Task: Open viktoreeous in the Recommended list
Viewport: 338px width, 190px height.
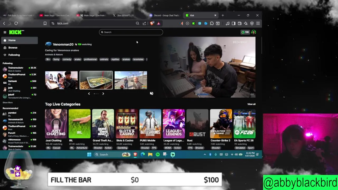Action: (20, 141)
